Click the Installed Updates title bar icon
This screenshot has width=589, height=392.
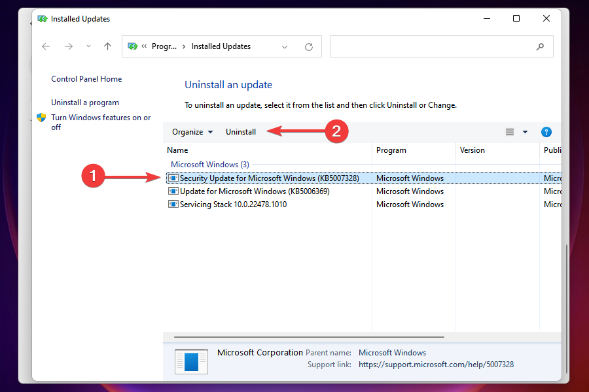(43, 19)
